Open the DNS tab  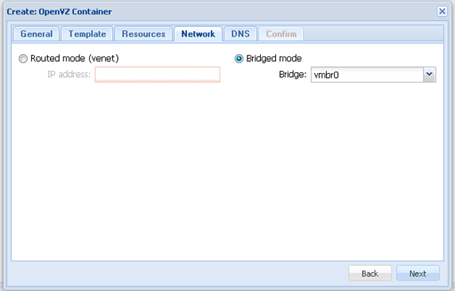pos(240,34)
